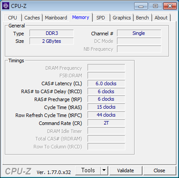Click the Row Refresh Cycle Time label
Image resolution: width=179 pixels, height=178 pixels.
[x=49, y=115]
